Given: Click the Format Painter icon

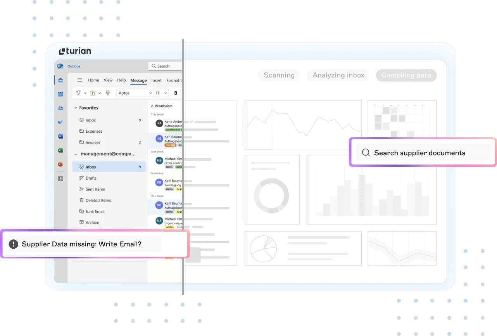Looking at the screenshot, I should (108, 93).
